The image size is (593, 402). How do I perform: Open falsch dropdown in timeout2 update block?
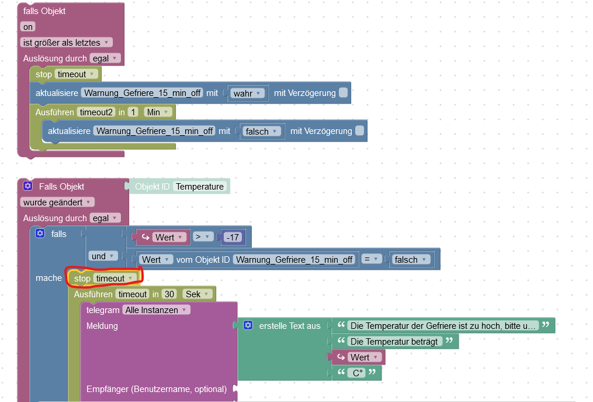(x=261, y=132)
